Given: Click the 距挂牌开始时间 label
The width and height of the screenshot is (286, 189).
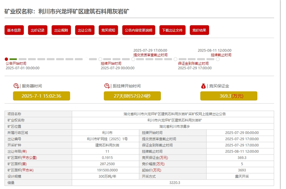Looking at the screenshot, I should (x=127, y=86).
